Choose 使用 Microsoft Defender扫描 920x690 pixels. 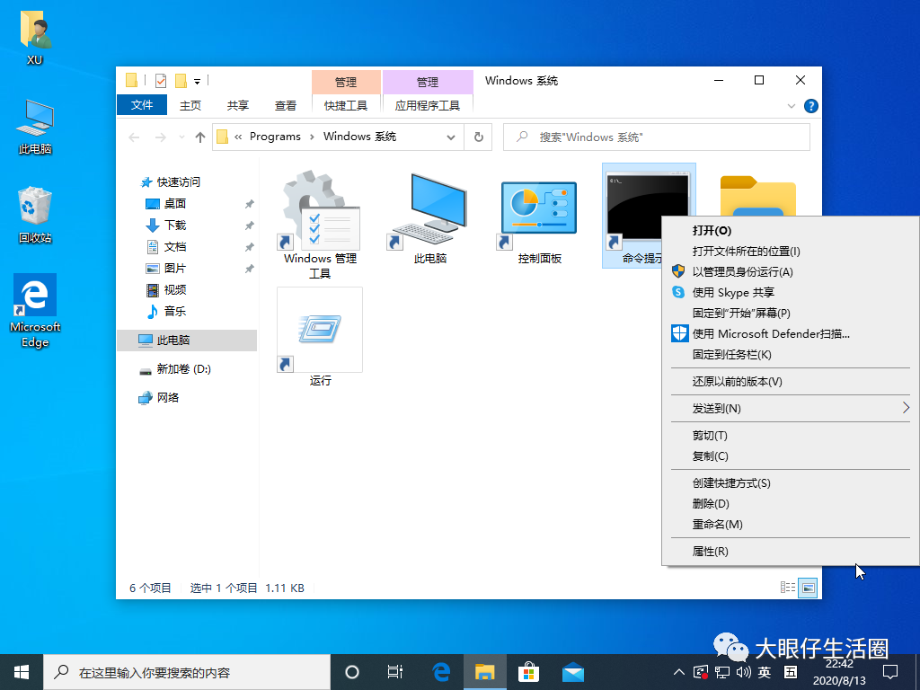(791, 334)
